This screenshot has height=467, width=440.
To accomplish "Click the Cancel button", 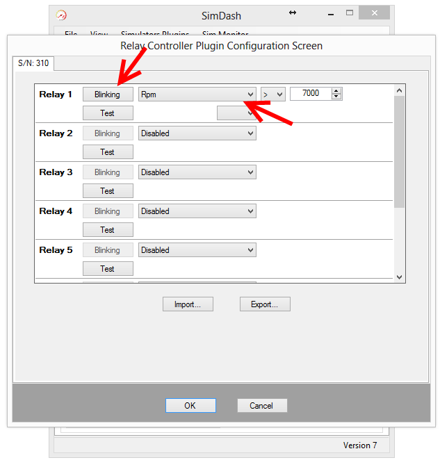I will pyautogui.click(x=262, y=406).
